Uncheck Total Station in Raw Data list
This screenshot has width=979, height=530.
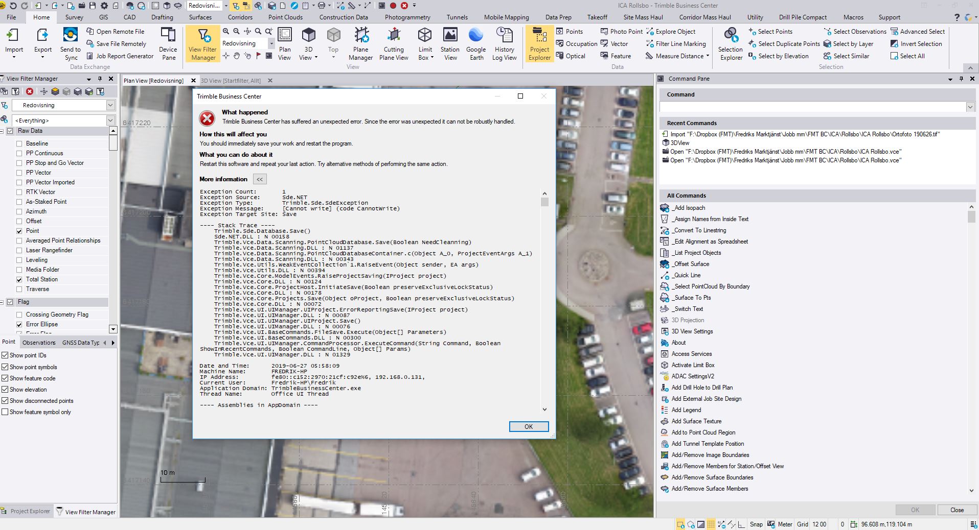pos(19,279)
